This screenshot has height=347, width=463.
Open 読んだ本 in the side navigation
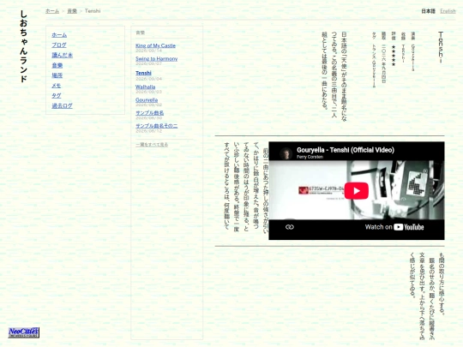point(63,55)
